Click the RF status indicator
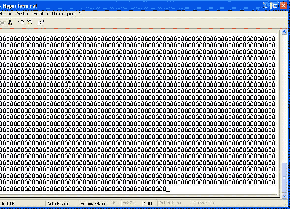Screen dimensions: 290x209 tap(115, 203)
